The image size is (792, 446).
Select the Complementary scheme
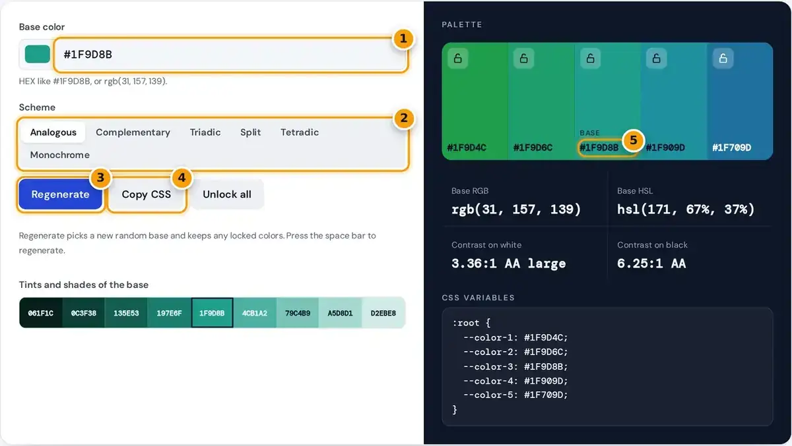(133, 132)
